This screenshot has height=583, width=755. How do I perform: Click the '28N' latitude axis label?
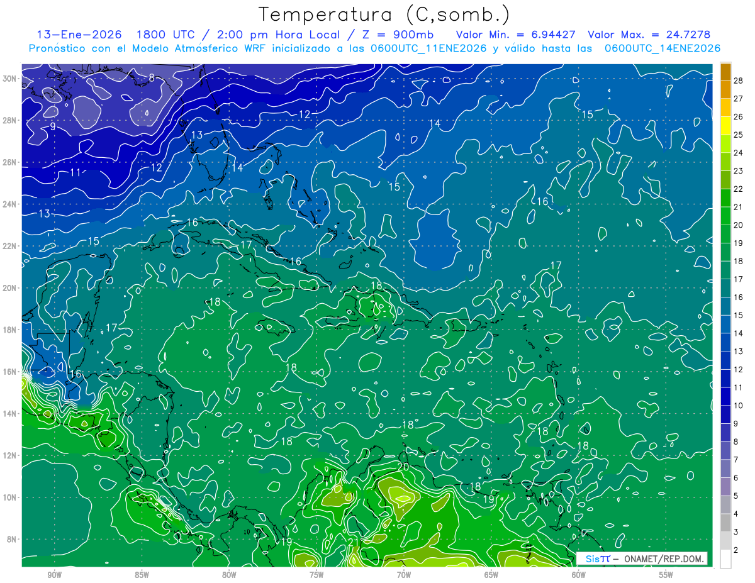click(9, 120)
